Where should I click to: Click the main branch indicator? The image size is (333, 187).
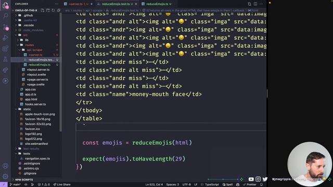[x=15, y=184]
